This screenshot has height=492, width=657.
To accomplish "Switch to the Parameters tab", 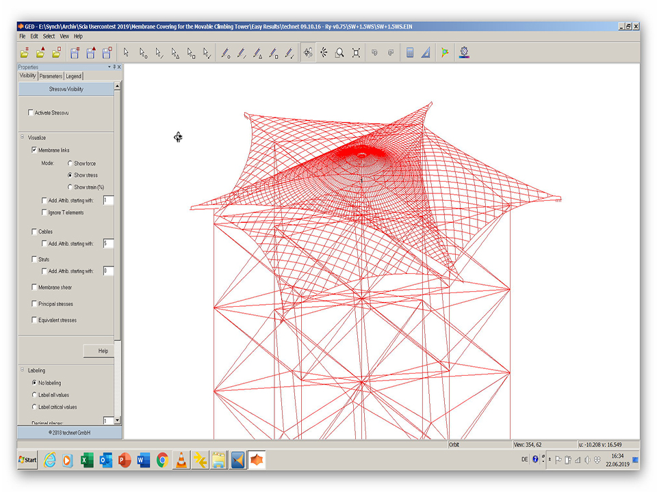I will [51, 77].
